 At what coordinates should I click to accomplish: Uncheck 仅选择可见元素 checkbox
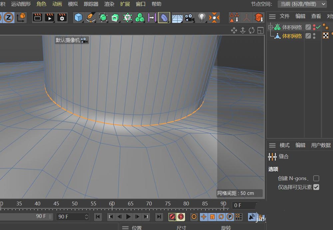316,187
